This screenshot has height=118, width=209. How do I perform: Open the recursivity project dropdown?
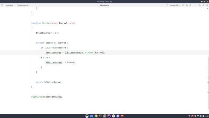click(10, 5)
